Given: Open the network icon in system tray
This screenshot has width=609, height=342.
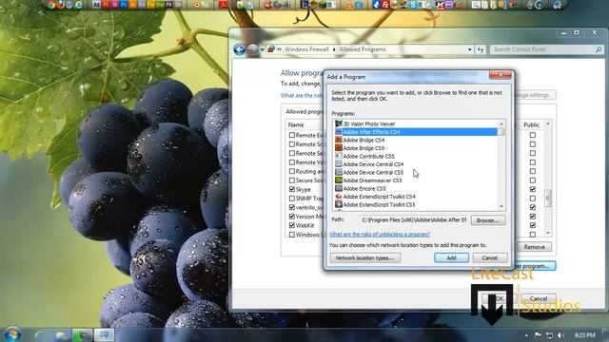Looking at the screenshot, I should point(549,335).
